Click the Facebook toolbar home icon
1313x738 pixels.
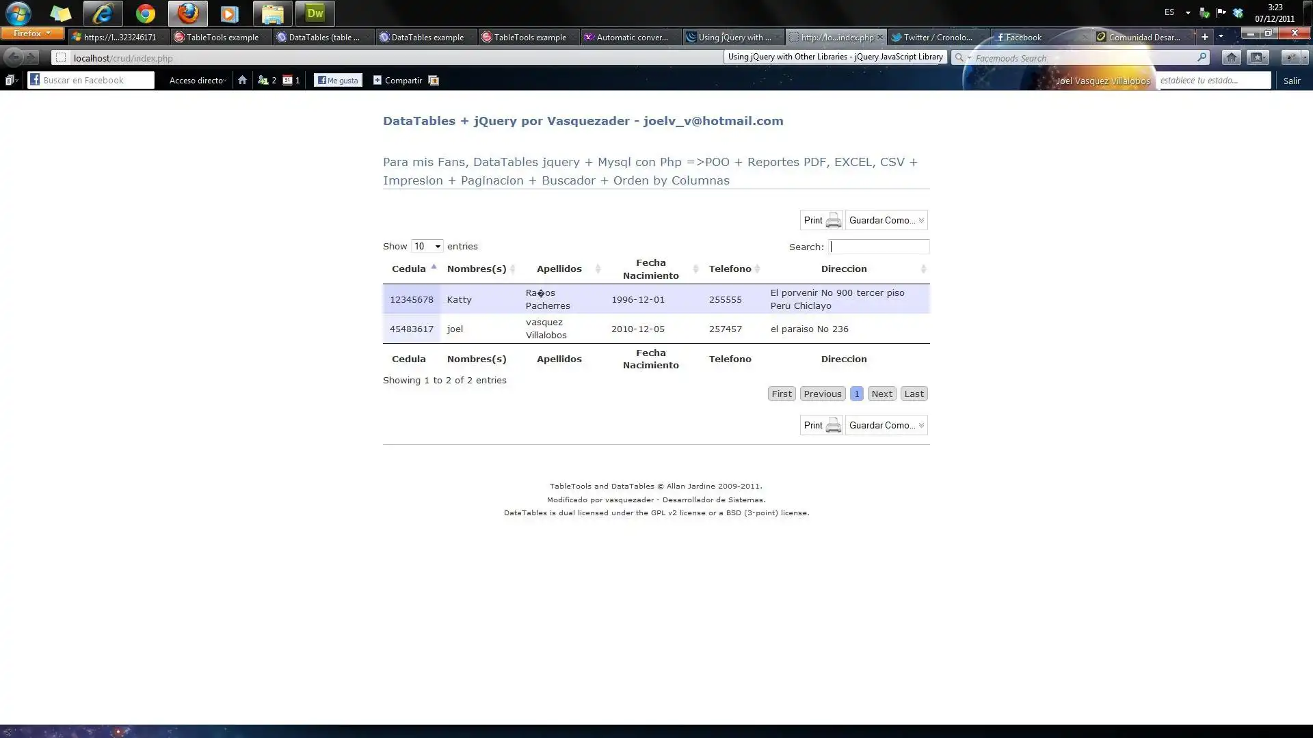(242, 81)
